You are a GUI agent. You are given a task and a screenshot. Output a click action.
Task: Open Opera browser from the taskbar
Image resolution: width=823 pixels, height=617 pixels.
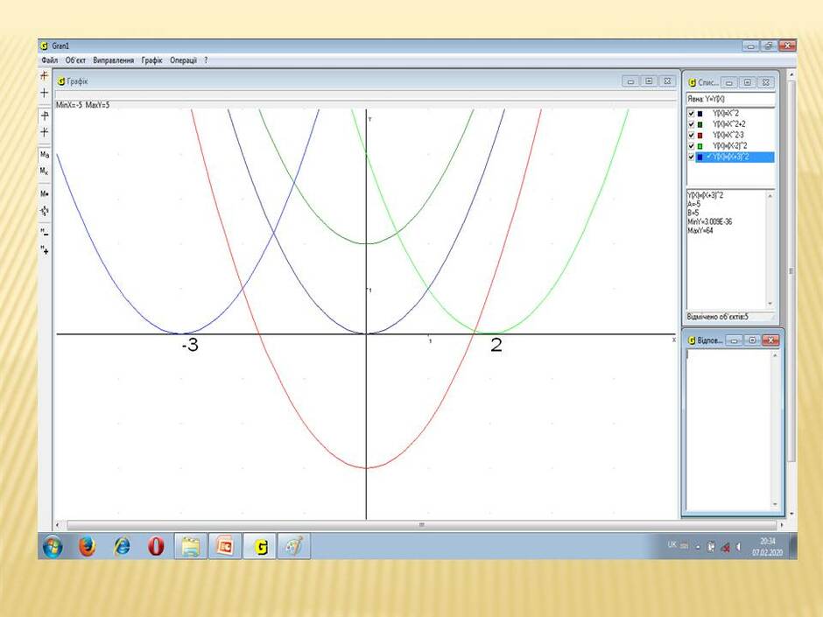(x=156, y=546)
